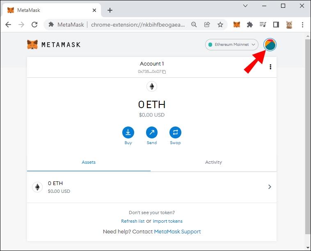Copy account address 0x735...0cD7

pyautogui.click(x=164, y=72)
